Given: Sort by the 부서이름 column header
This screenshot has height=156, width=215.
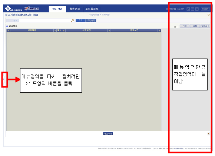Looking at the screenshot, I should pyautogui.click(x=32, y=30).
